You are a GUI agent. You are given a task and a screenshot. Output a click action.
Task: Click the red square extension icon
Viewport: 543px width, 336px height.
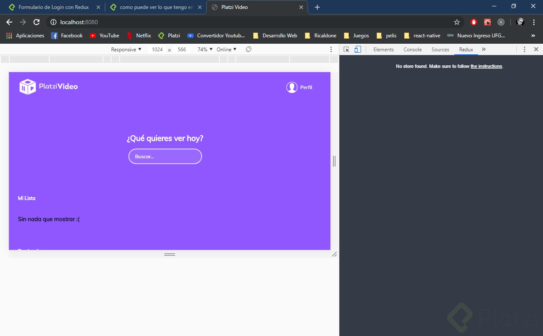[x=487, y=22]
